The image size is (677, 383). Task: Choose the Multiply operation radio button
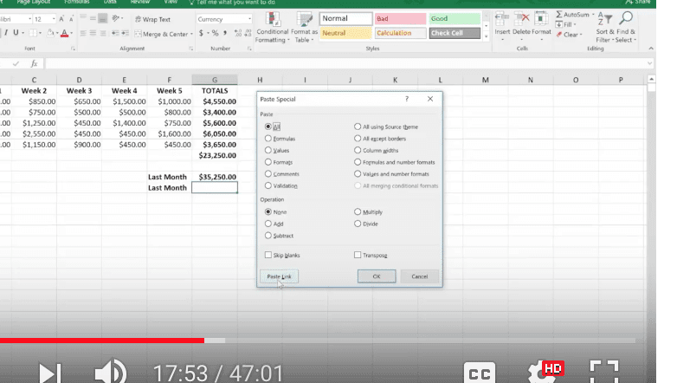tap(358, 211)
